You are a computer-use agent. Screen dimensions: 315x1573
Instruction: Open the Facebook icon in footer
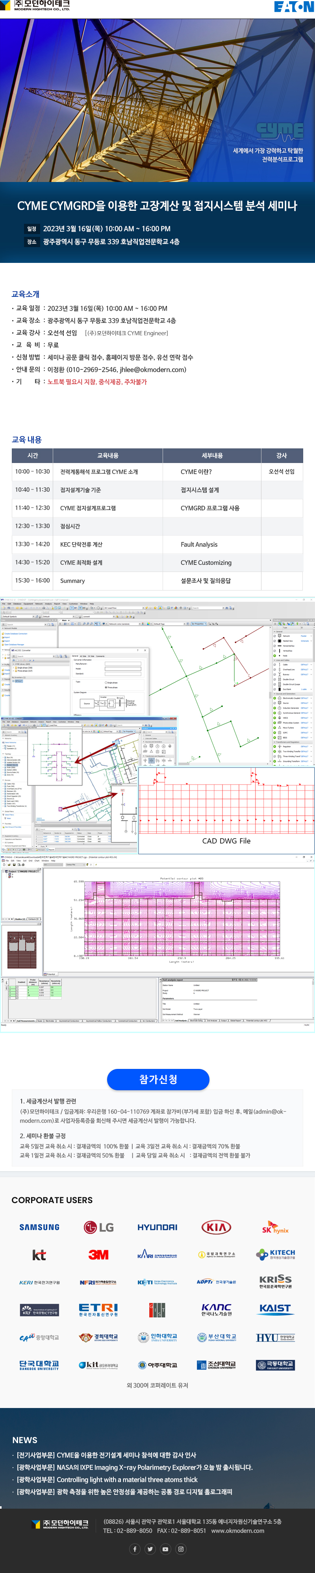point(135,1549)
